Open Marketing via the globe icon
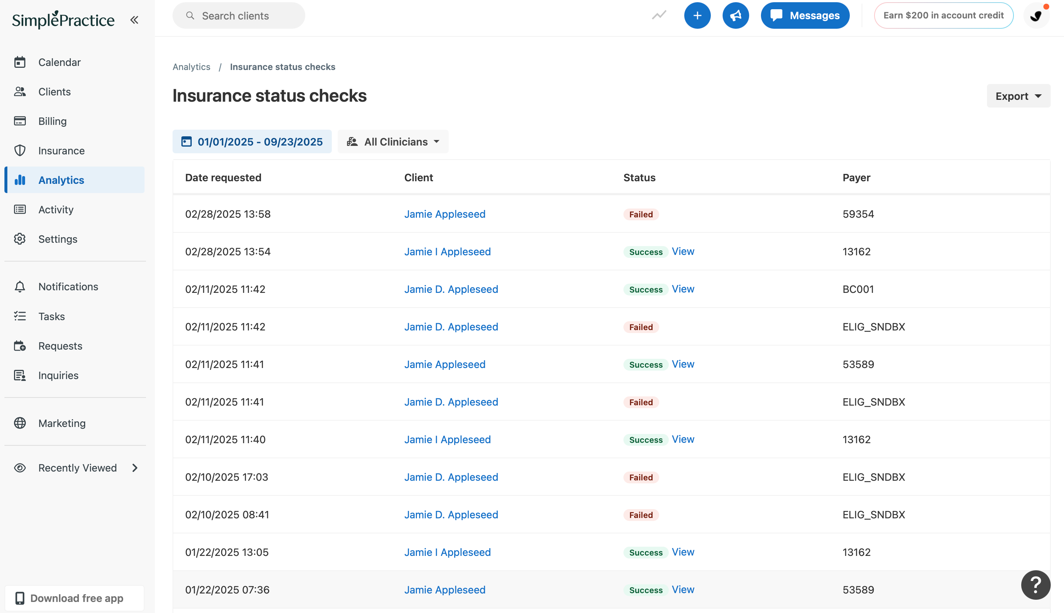The width and height of the screenshot is (1064, 613). (20, 423)
